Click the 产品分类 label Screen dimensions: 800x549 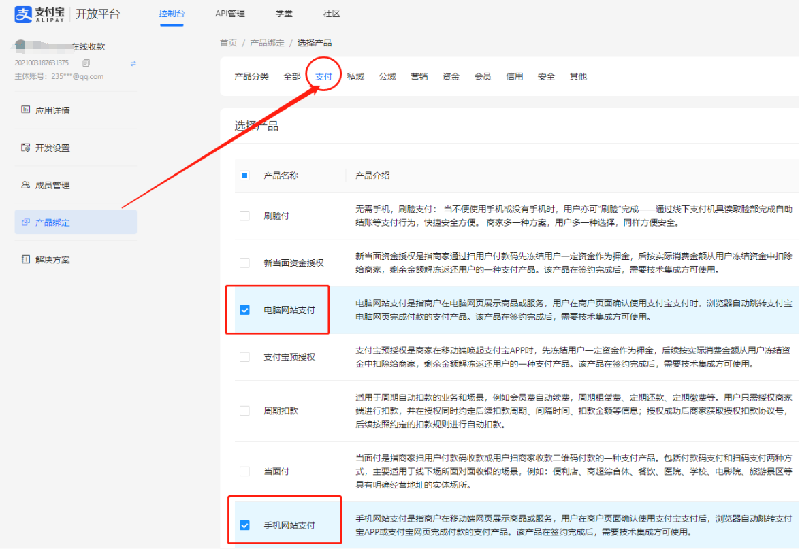click(251, 76)
